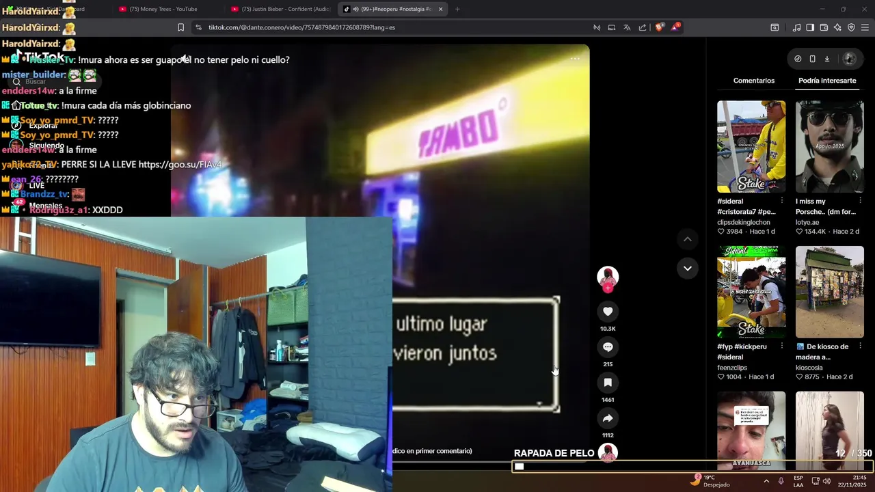Screen dimensions: 875x492
Task: Open the tab search toolbar icon
Action: 775,27
